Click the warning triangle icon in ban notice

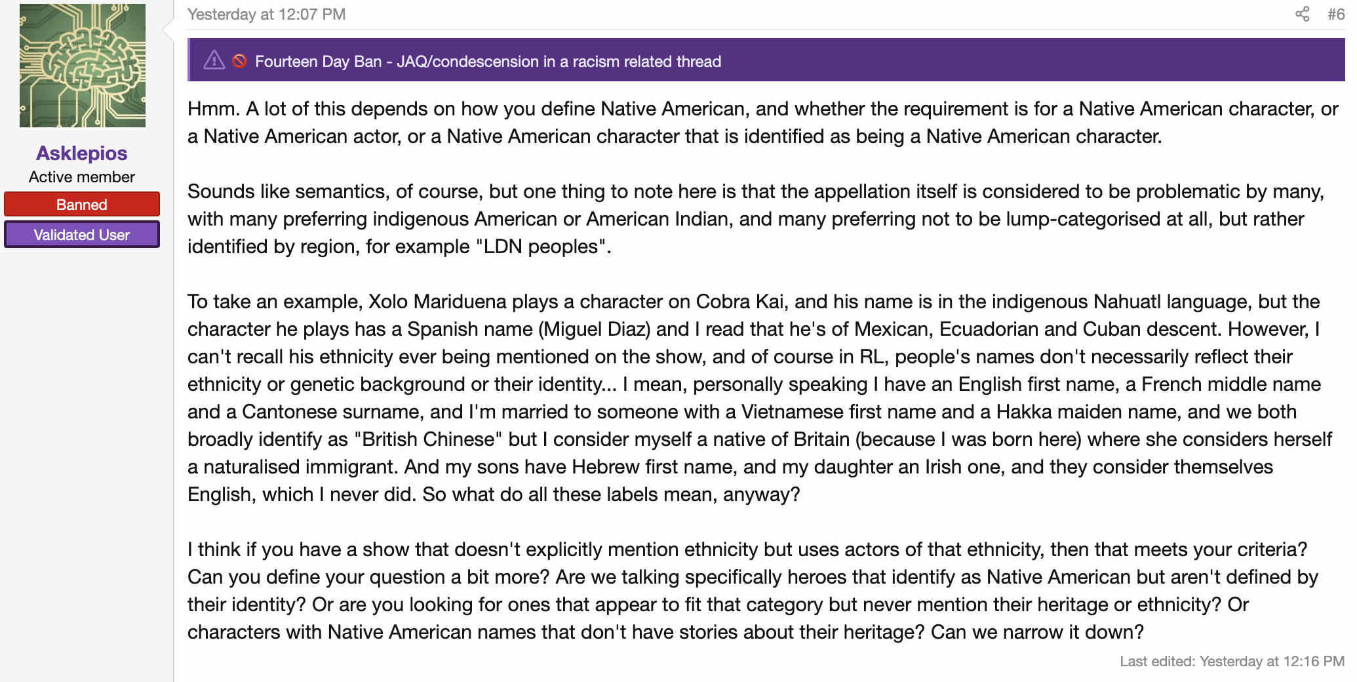tap(214, 60)
